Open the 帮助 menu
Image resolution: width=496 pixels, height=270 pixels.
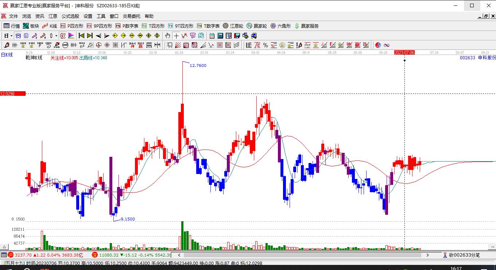[149, 16]
